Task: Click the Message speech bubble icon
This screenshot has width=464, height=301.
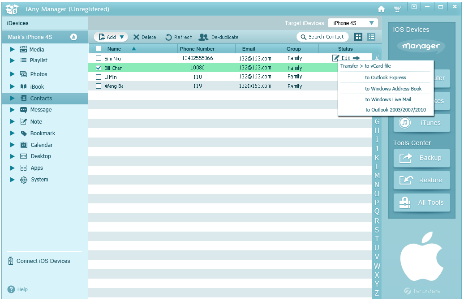Action: (23, 110)
